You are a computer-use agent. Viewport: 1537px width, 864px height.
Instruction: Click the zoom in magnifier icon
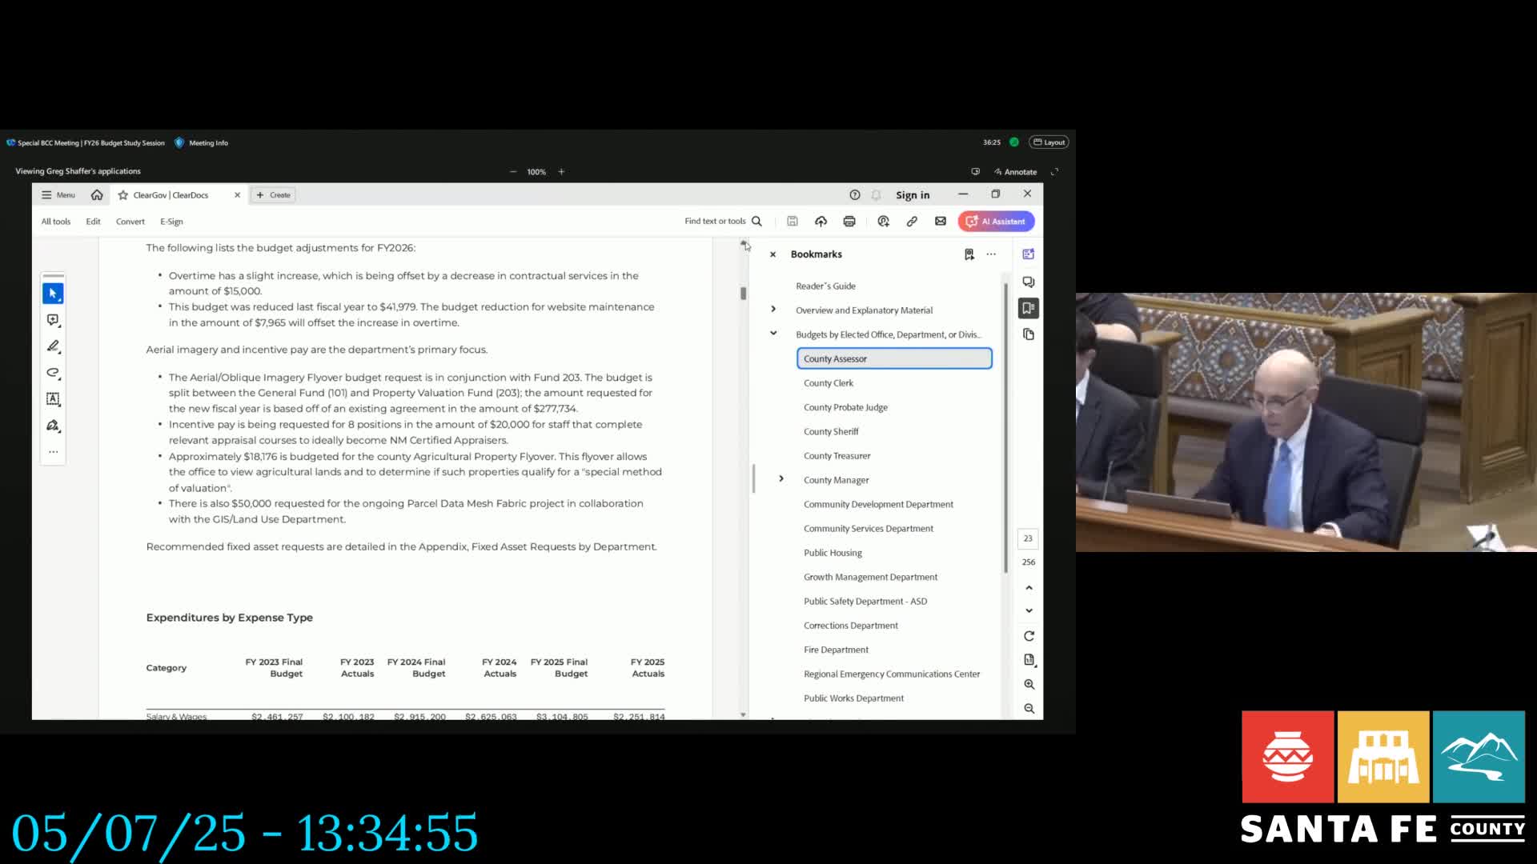(x=1029, y=685)
